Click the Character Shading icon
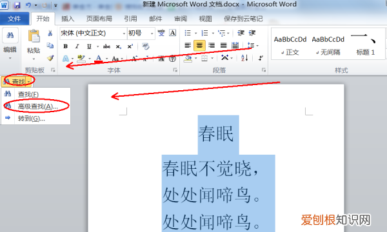387x232 pixels. tap(161, 59)
